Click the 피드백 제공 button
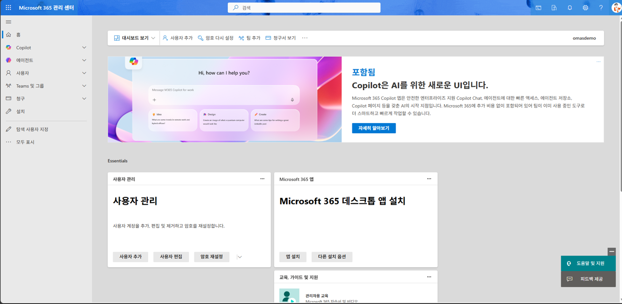The height and width of the screenshot is (304, 622). click(588, 279)
